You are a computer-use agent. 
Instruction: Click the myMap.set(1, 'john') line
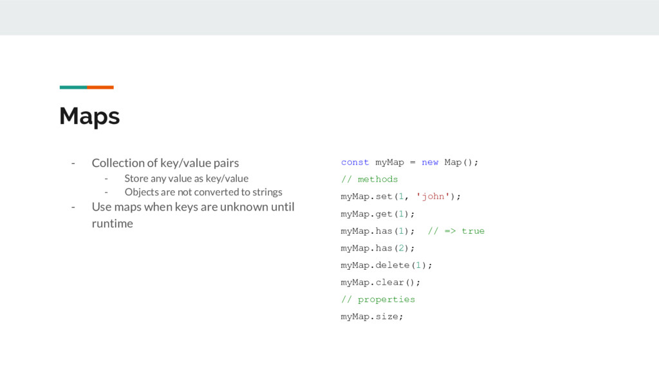(x=400, y=197)
